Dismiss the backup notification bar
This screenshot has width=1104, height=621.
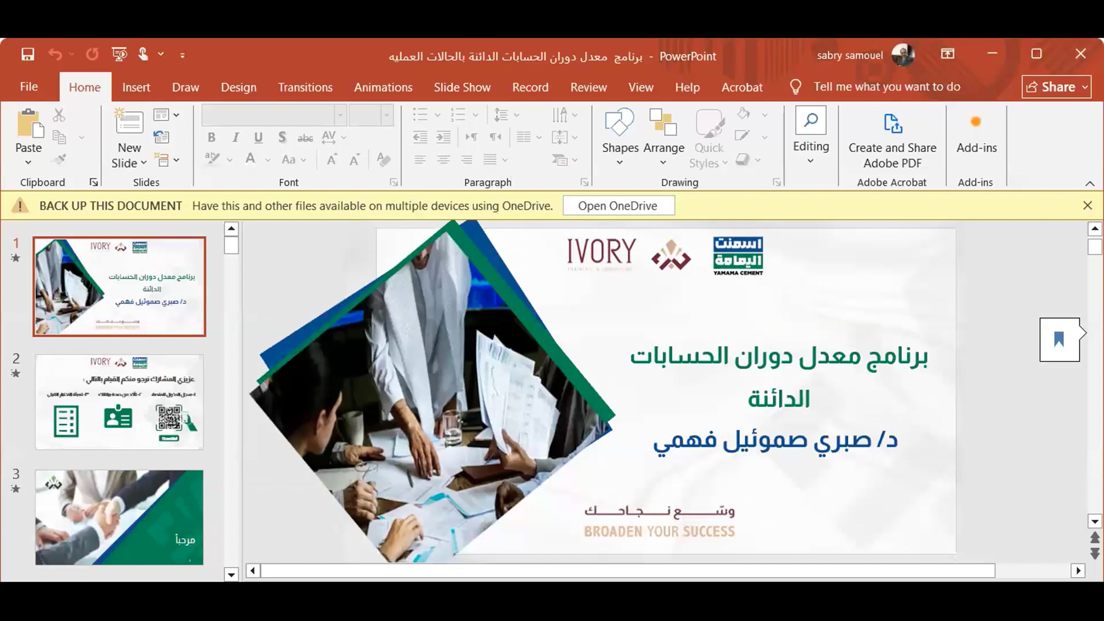pyautogui.click(x=1087, y=206)
